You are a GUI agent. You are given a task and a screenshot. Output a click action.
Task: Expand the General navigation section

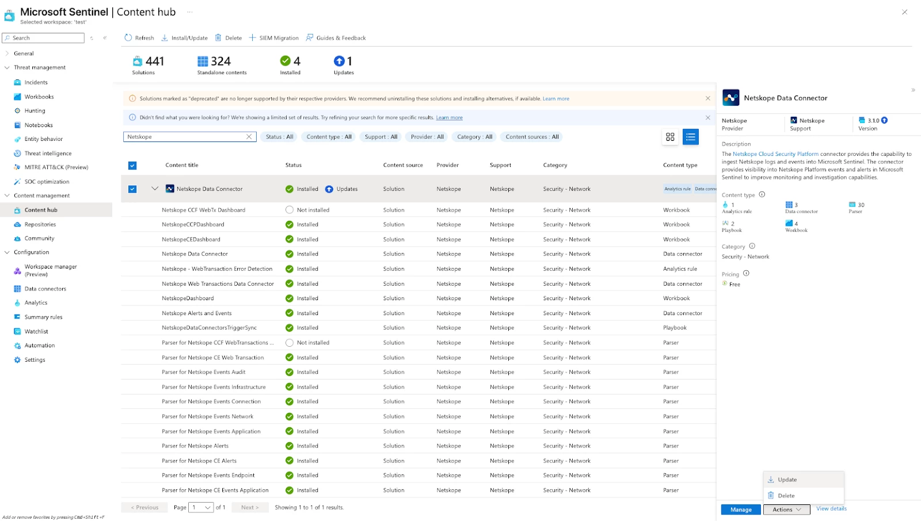click(x=7, y=53)
